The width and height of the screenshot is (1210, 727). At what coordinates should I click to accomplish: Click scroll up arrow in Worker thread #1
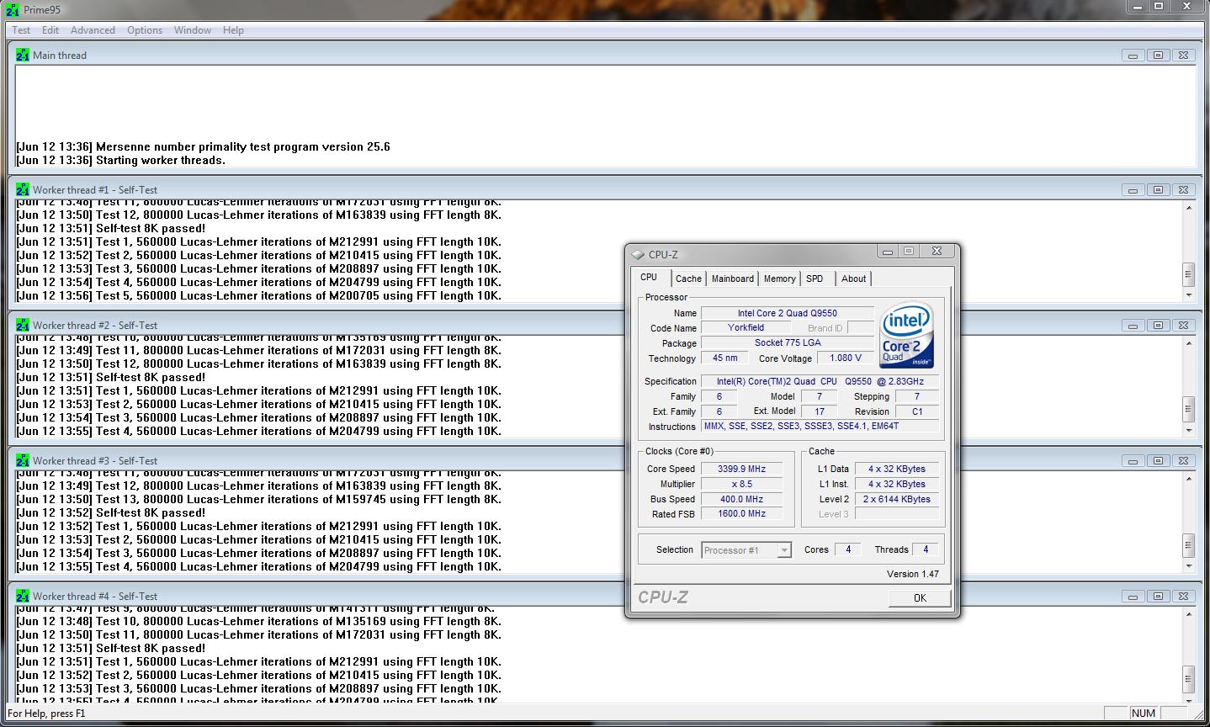coord(1189,208)
